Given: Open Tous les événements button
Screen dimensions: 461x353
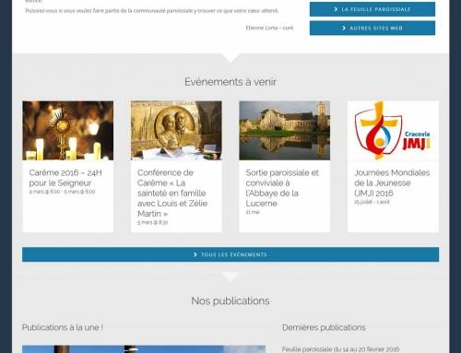Looking at the screenshot, I should [x=230, y=254].
